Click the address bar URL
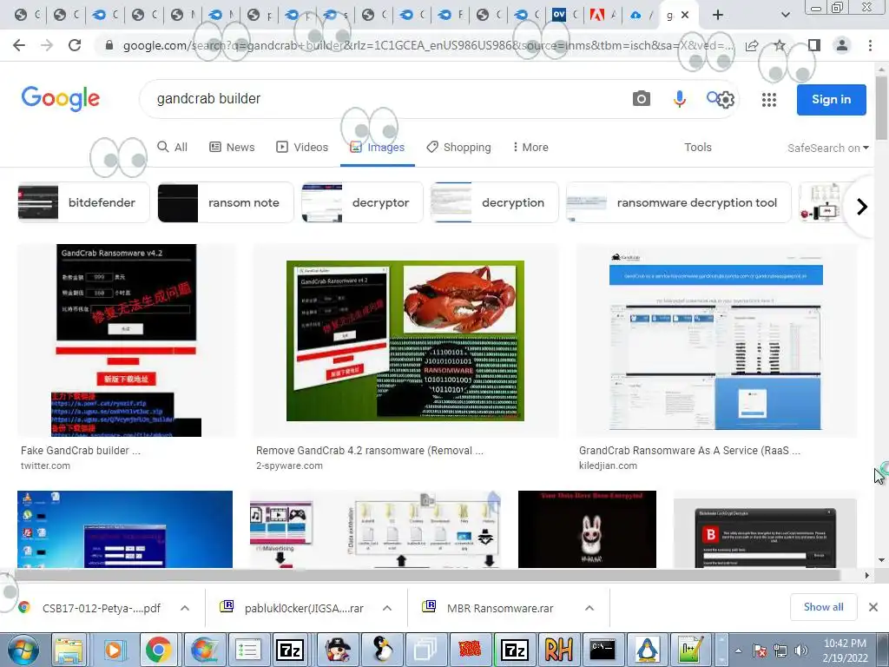This screenshot has width=889, height=667. [428, 45]
